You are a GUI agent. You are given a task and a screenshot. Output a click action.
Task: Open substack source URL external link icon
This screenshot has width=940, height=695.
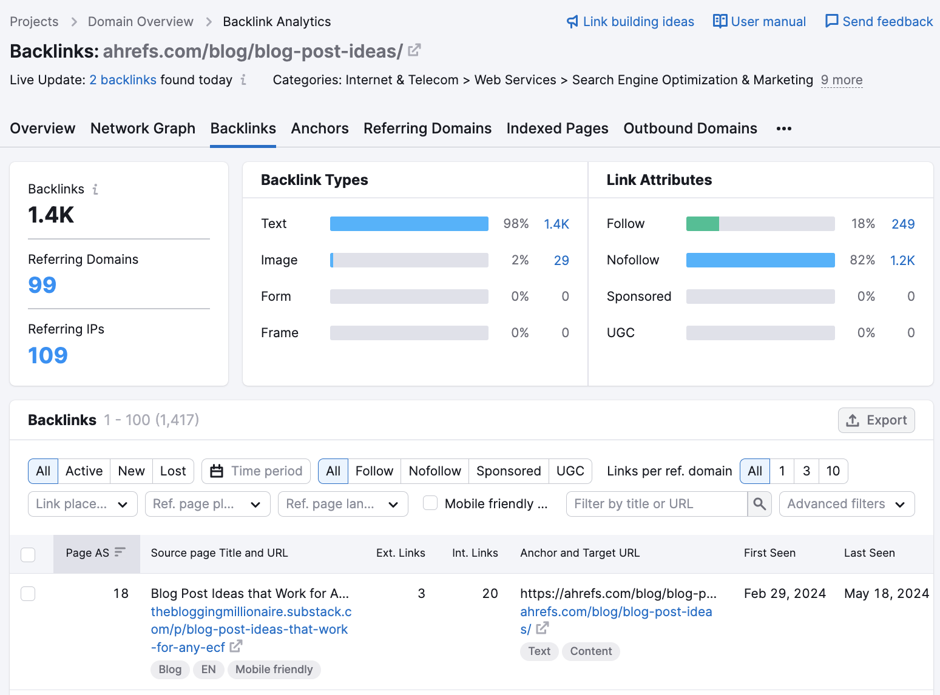236,646
